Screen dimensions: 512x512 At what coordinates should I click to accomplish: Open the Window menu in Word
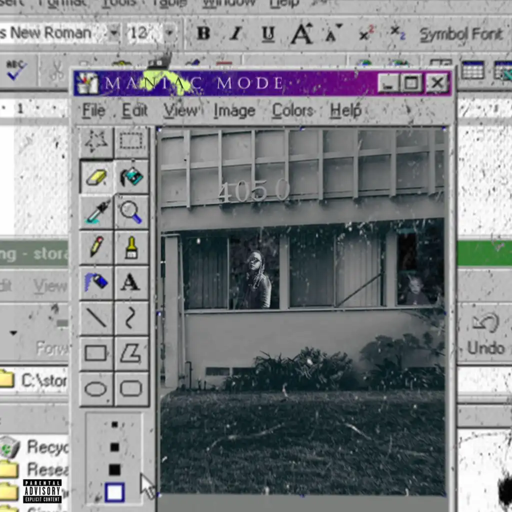tap(228, 3)
